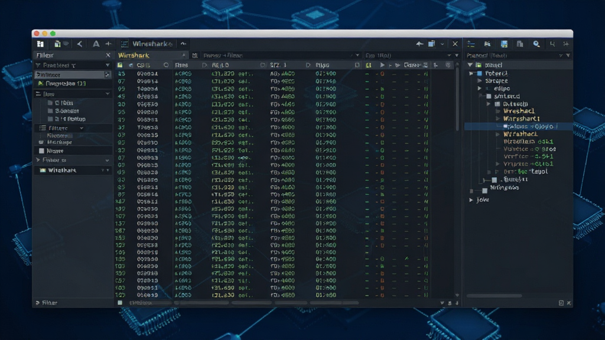Viewport: 605px width, 340px height.
Task: Click the X button in the main toolbar
Action: pyautogui.click(x=456, y=44)
